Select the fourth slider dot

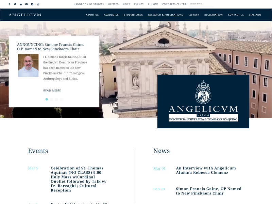pyautogui.click(x=61, y=99)
